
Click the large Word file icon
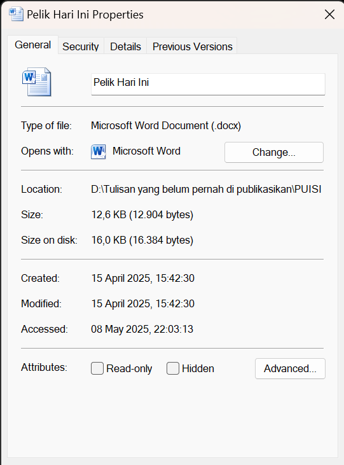(x=37, y=82)
